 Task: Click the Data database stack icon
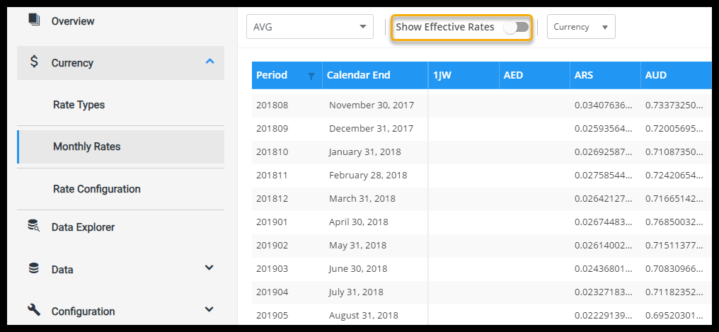coord(34,268)
